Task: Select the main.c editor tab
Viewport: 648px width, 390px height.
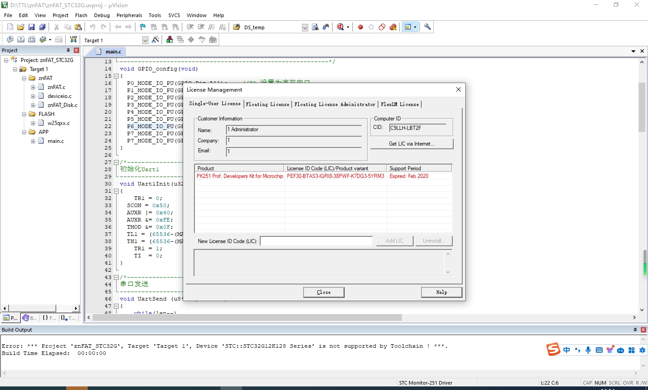Action: click(x=109, y=52)
